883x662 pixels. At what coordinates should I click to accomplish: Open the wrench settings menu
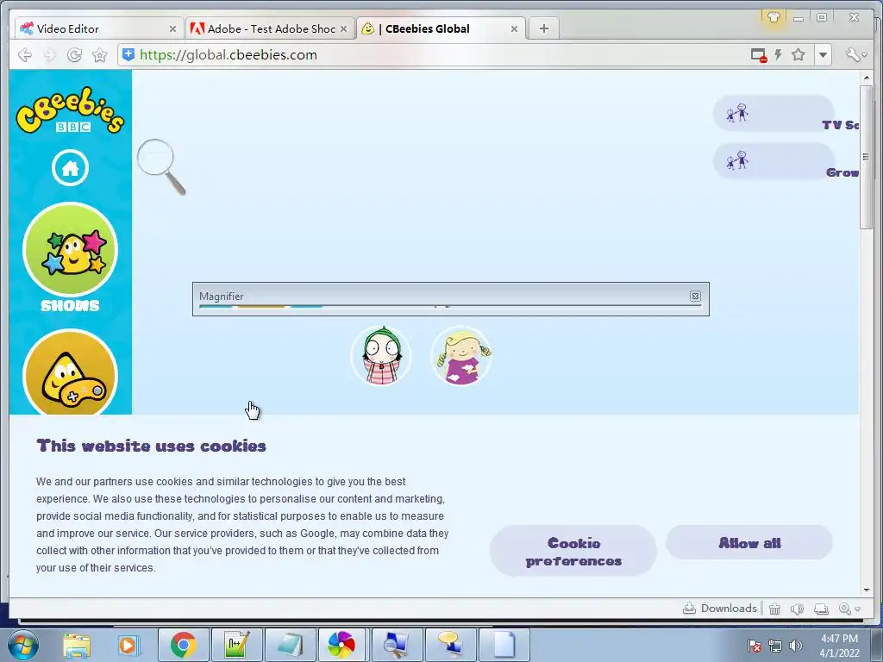point(856,54)
